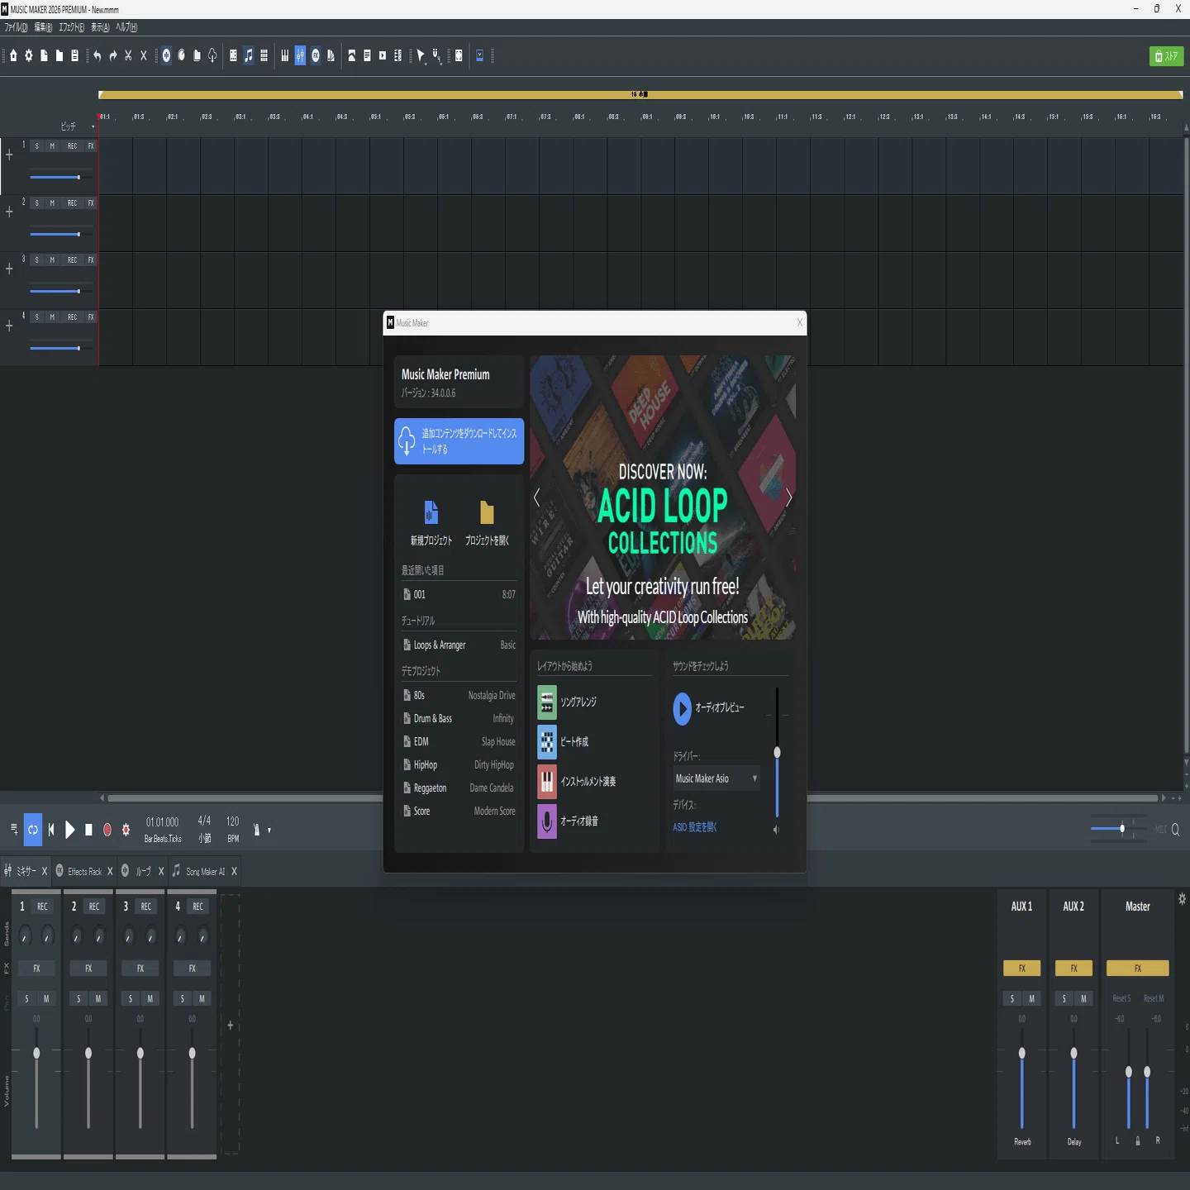Arm REC on mixer channel 3
Image resolution: width=1190 pixels, height=1190 pixels.
point(146,907)
